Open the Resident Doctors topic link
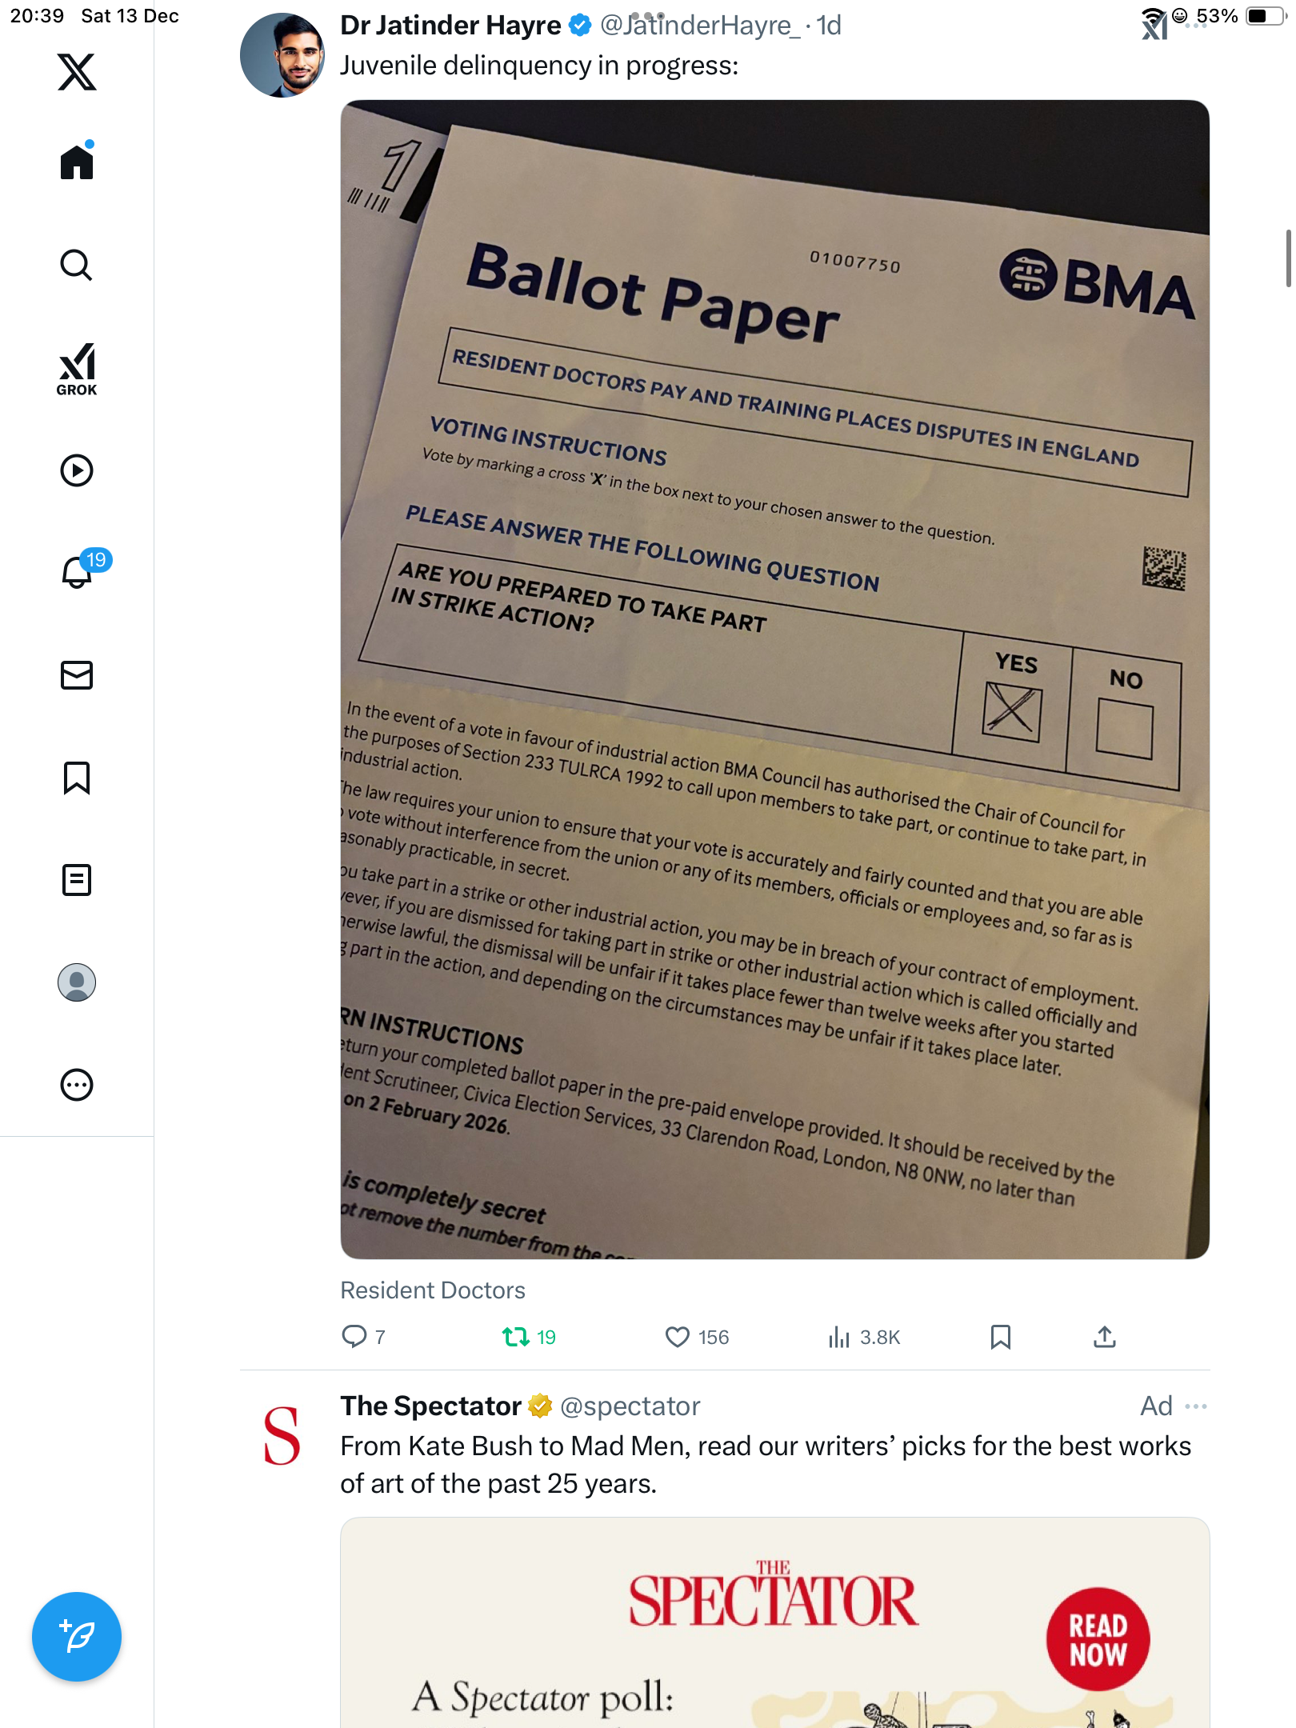 coord(433,1290)
